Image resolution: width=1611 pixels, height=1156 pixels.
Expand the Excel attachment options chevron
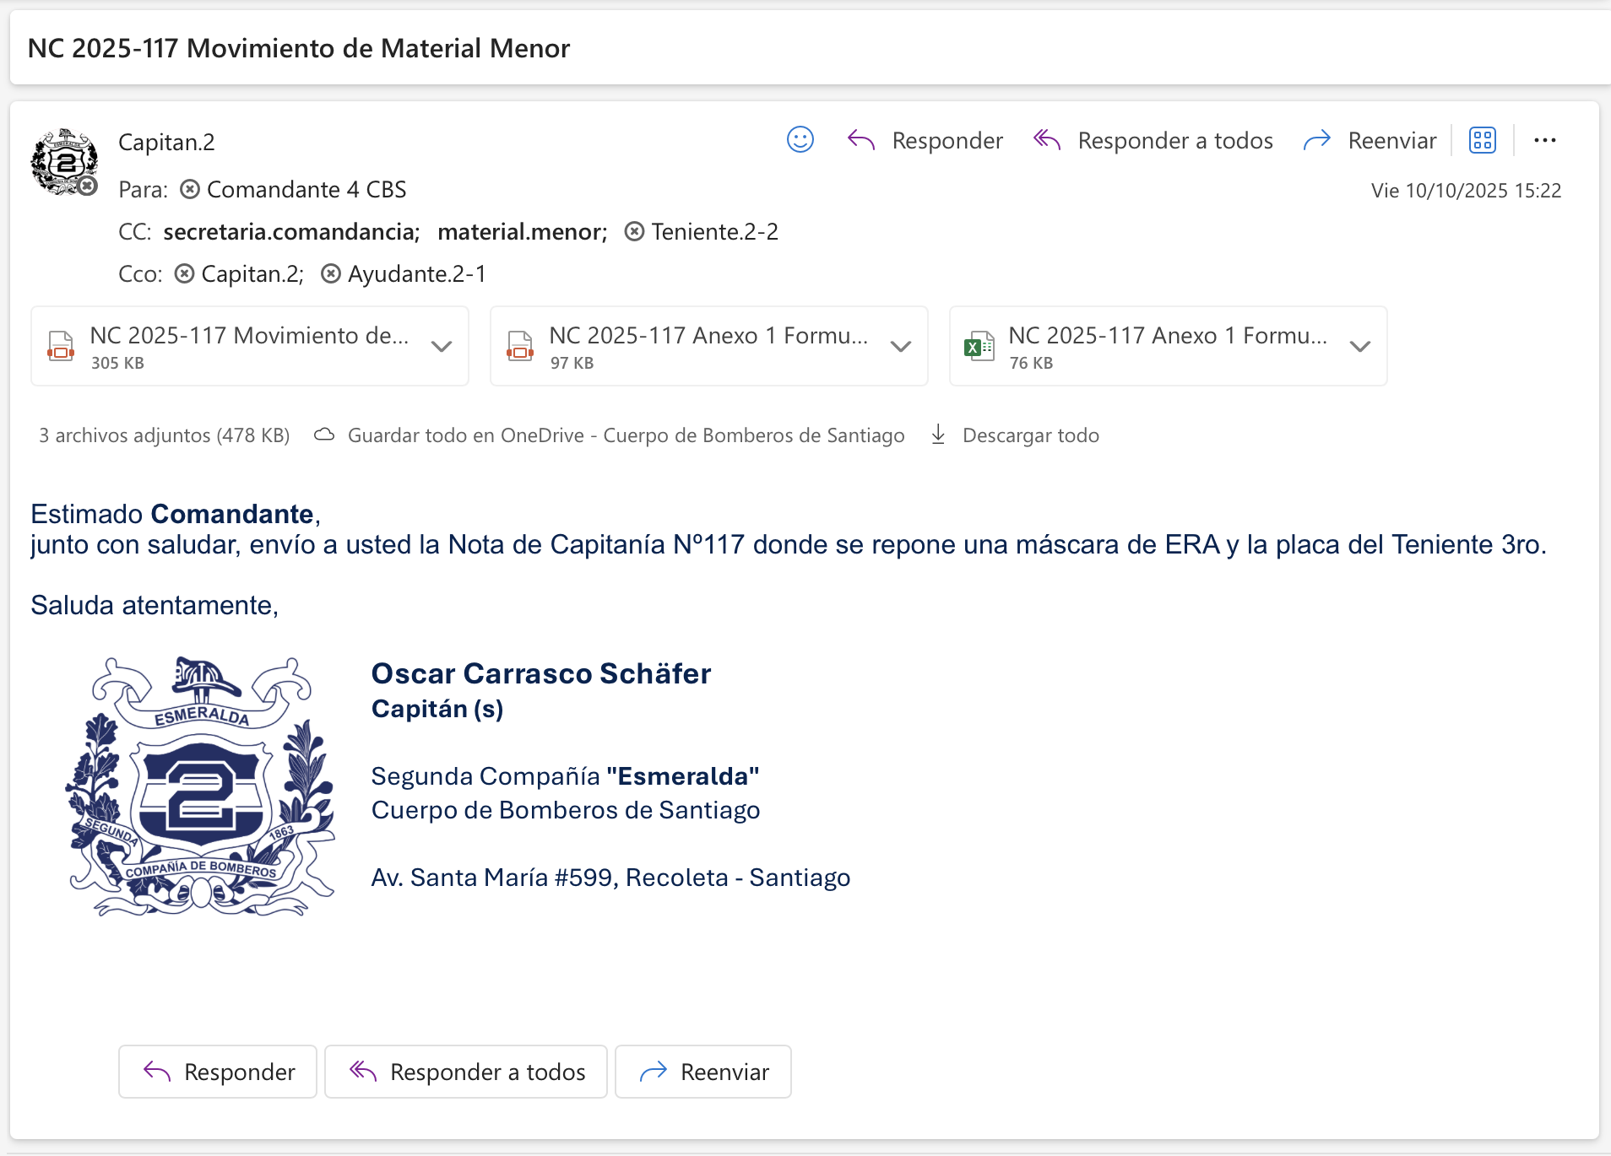click(x=1360, y=346)
